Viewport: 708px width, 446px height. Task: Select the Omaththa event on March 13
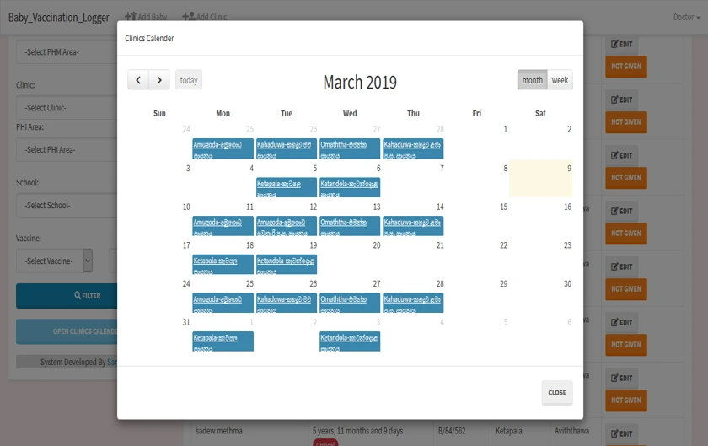pos(350,226)
